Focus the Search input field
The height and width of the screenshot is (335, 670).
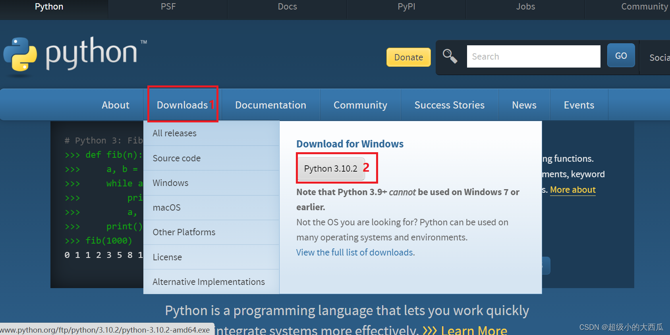[533, 56]
